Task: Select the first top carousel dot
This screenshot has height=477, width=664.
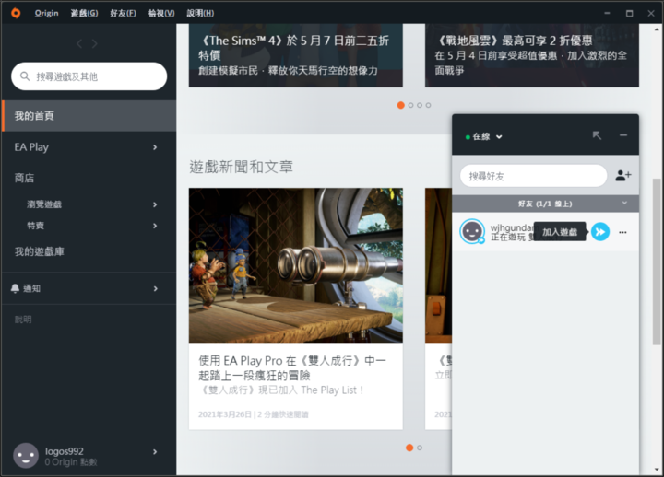Action: click(400, 105)
